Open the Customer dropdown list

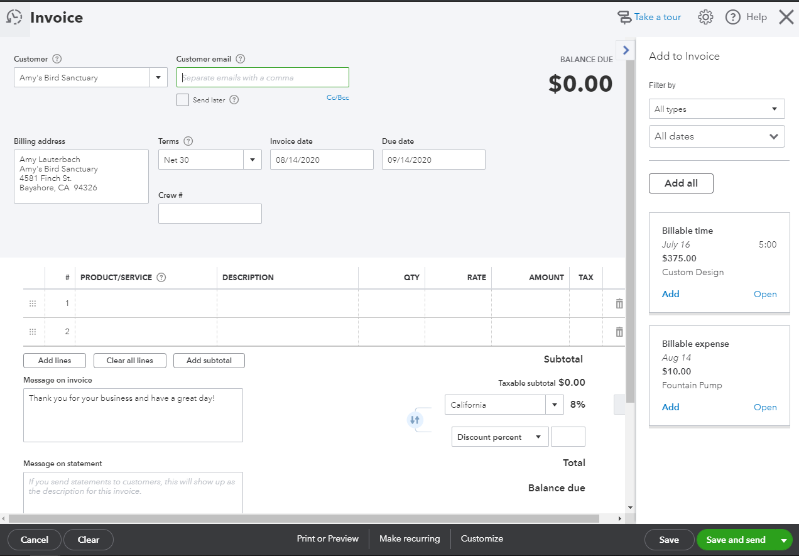click(158, 78)
